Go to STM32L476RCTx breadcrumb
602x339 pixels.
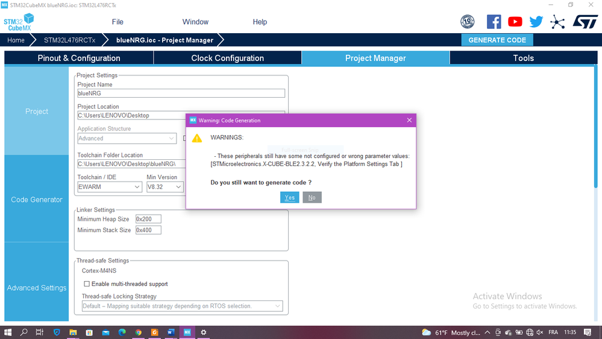69,40
